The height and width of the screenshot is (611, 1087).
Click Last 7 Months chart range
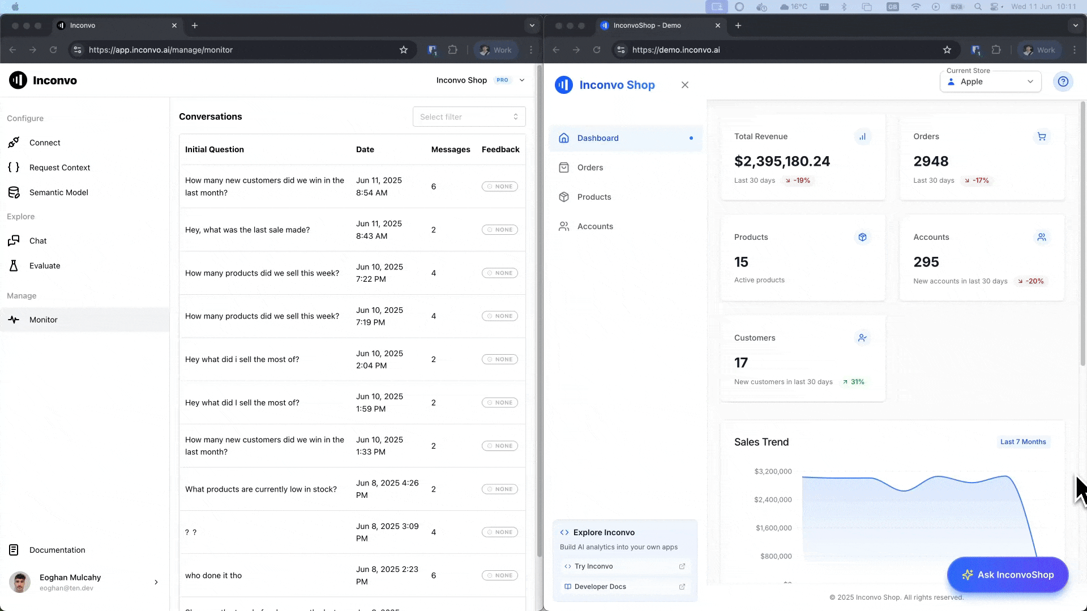(x=1023, y=442)
